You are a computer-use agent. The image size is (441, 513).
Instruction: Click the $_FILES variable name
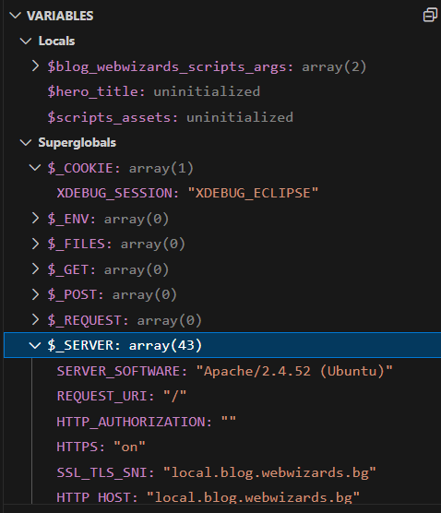click(76, 245)
